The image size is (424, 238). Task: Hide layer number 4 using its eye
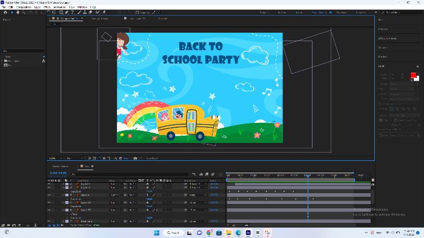(x=49, y=195)
